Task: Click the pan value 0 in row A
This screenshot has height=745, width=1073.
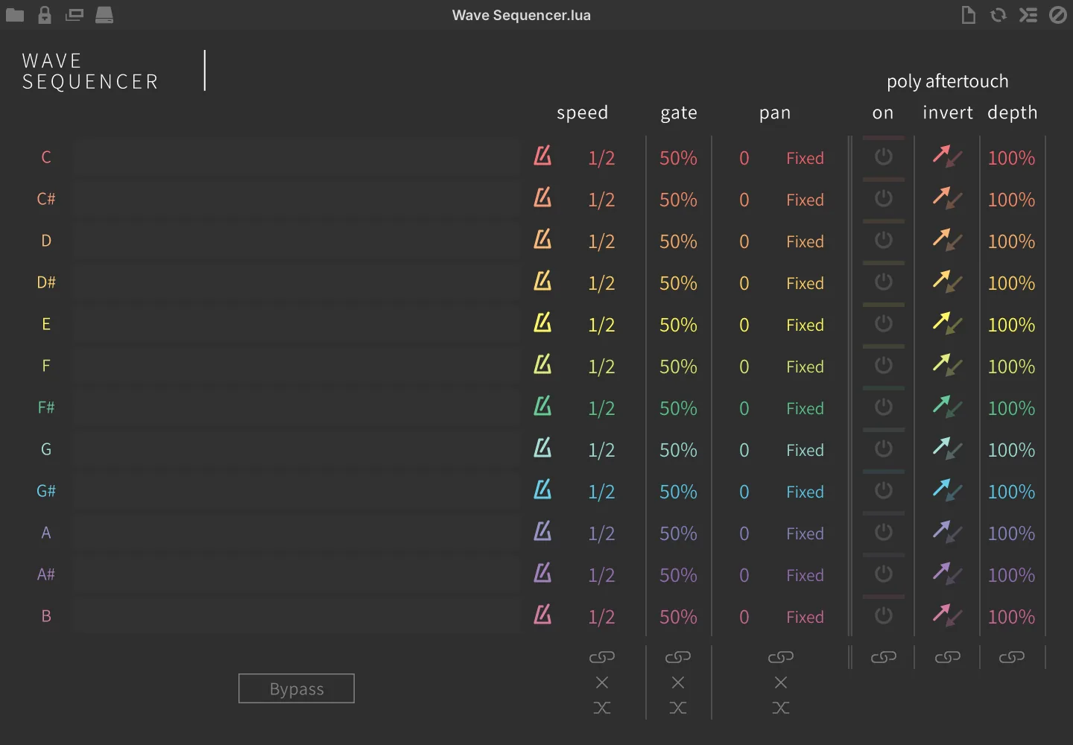Action: click(x=744, y=533)
